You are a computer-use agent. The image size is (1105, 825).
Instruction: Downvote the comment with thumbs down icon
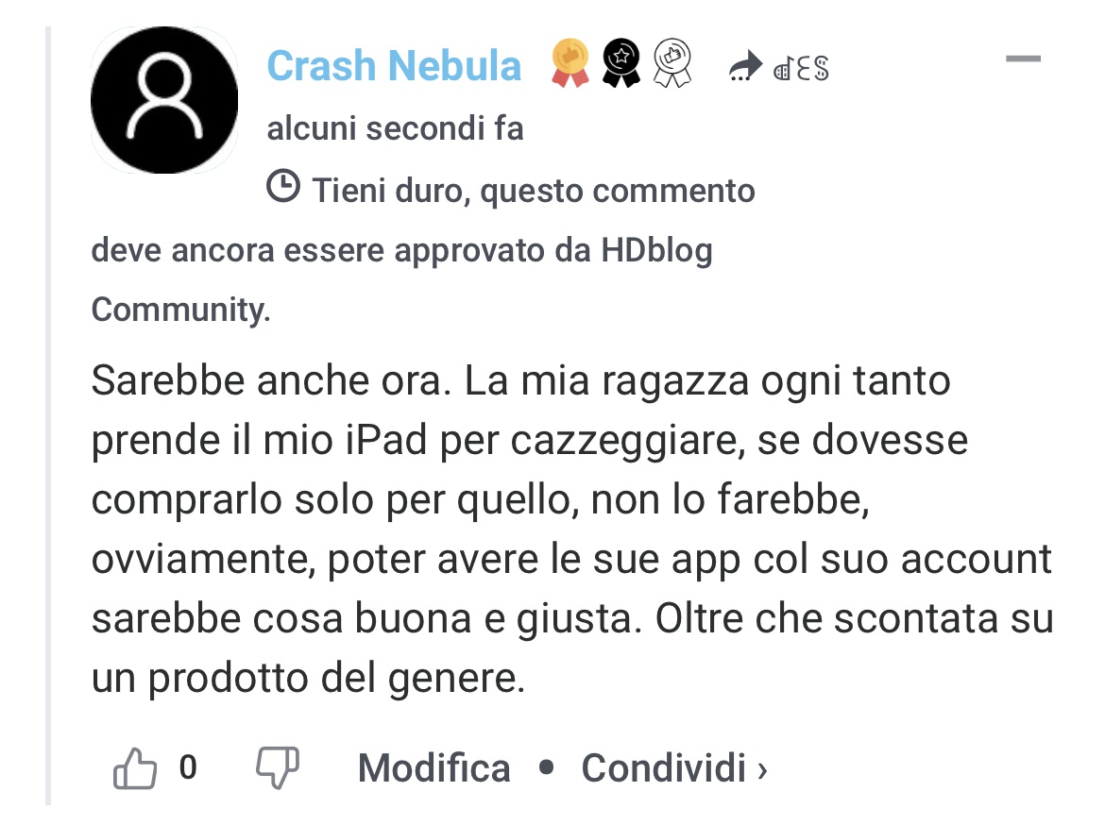tap(278, 768)
